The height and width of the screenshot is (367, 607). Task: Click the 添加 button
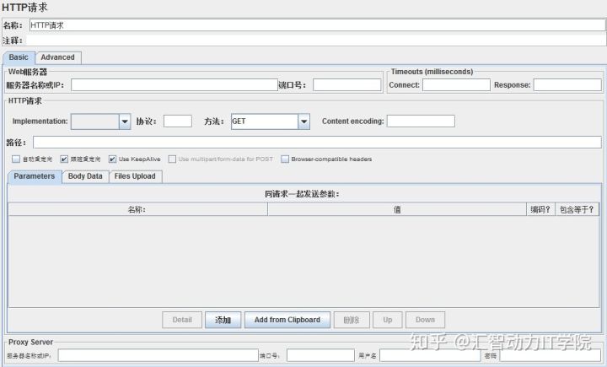tap(223, 320)
